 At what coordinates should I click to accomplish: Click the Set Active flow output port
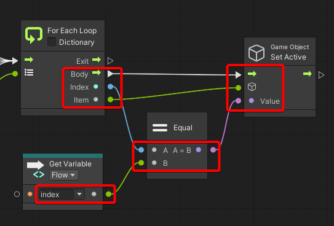(321, 75)
